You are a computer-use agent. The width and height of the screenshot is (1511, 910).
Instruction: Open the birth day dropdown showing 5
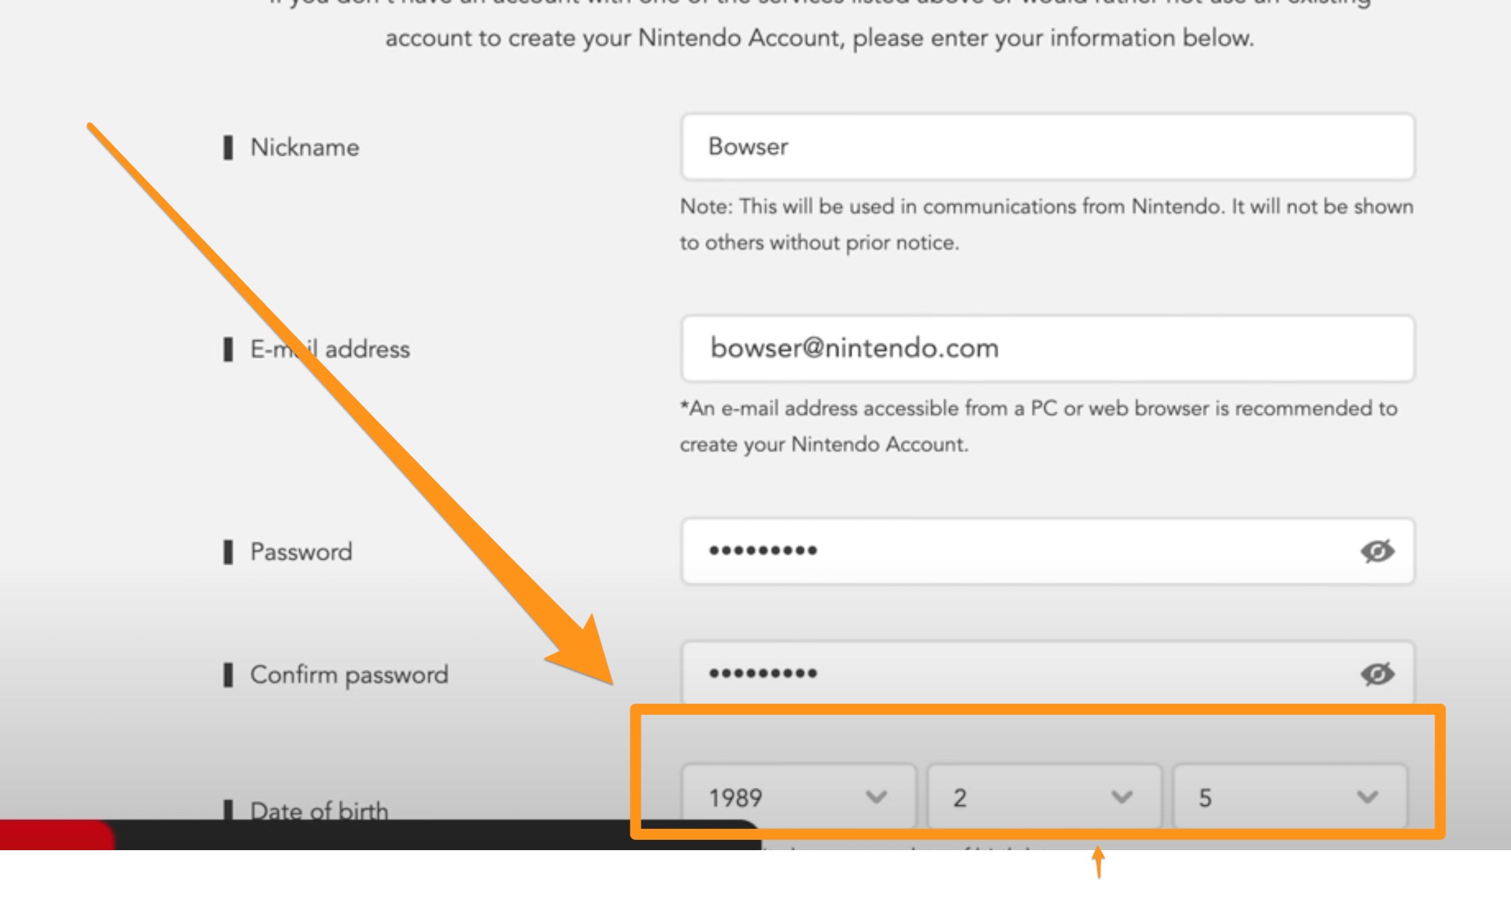[1290, 797]
